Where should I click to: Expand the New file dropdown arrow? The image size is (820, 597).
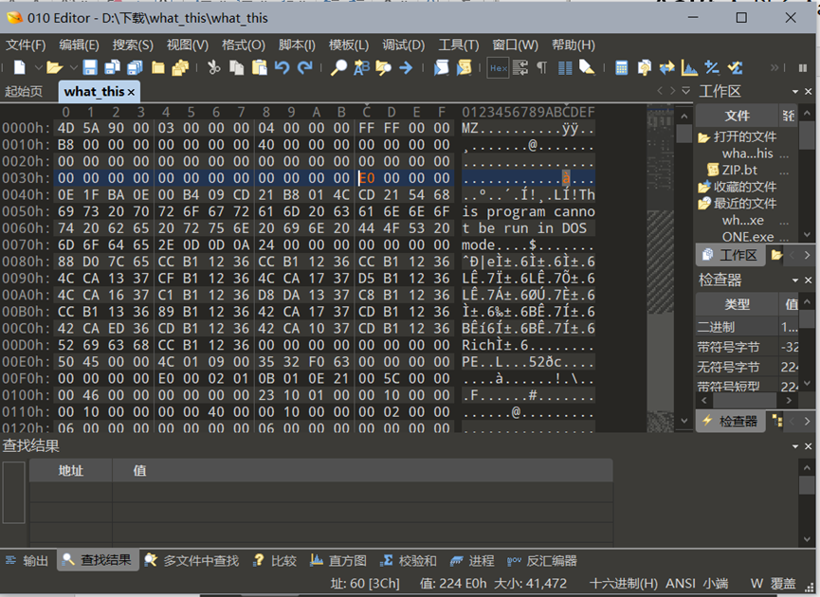(38, 68)
